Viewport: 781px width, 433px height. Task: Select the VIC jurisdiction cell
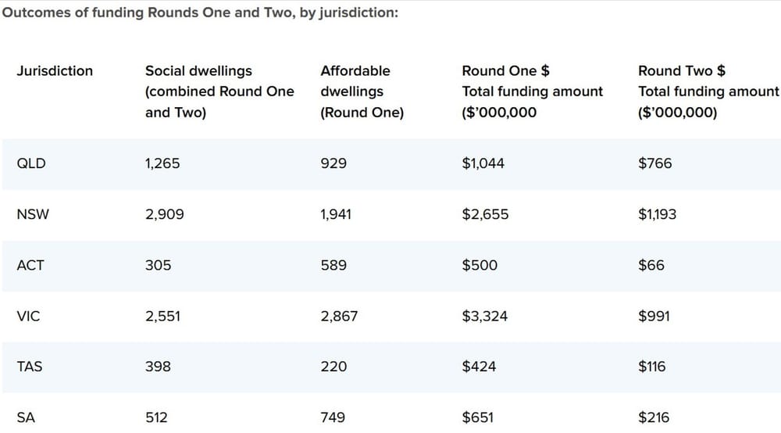28,317
